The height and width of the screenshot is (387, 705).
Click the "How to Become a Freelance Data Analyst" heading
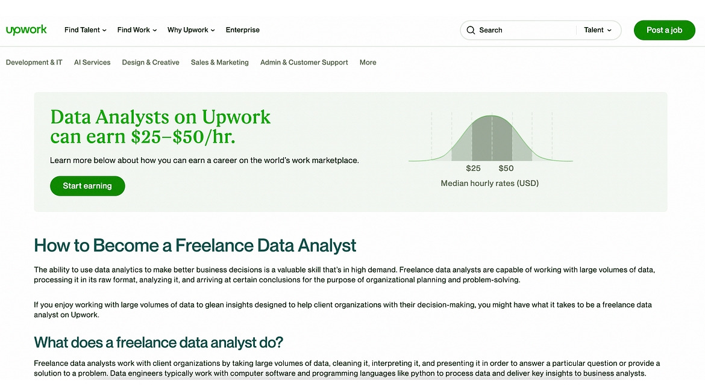pyautogui.click(x=195, y=246)
